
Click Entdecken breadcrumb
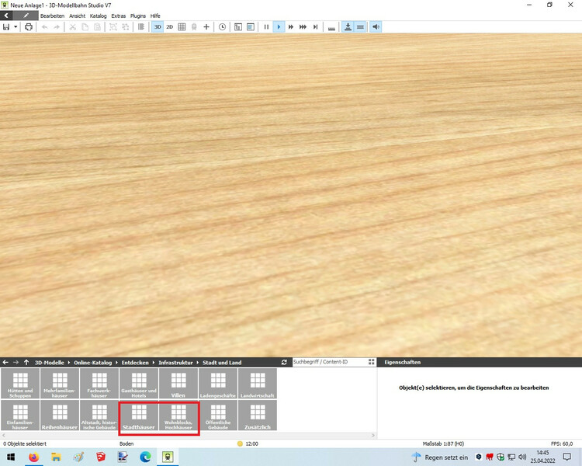[x=135, y=363]
